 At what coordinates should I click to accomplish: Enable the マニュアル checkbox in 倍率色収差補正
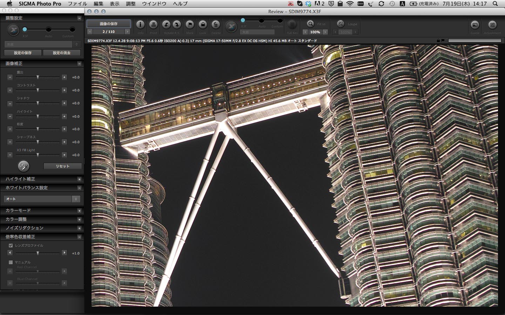tap(10, 262)
